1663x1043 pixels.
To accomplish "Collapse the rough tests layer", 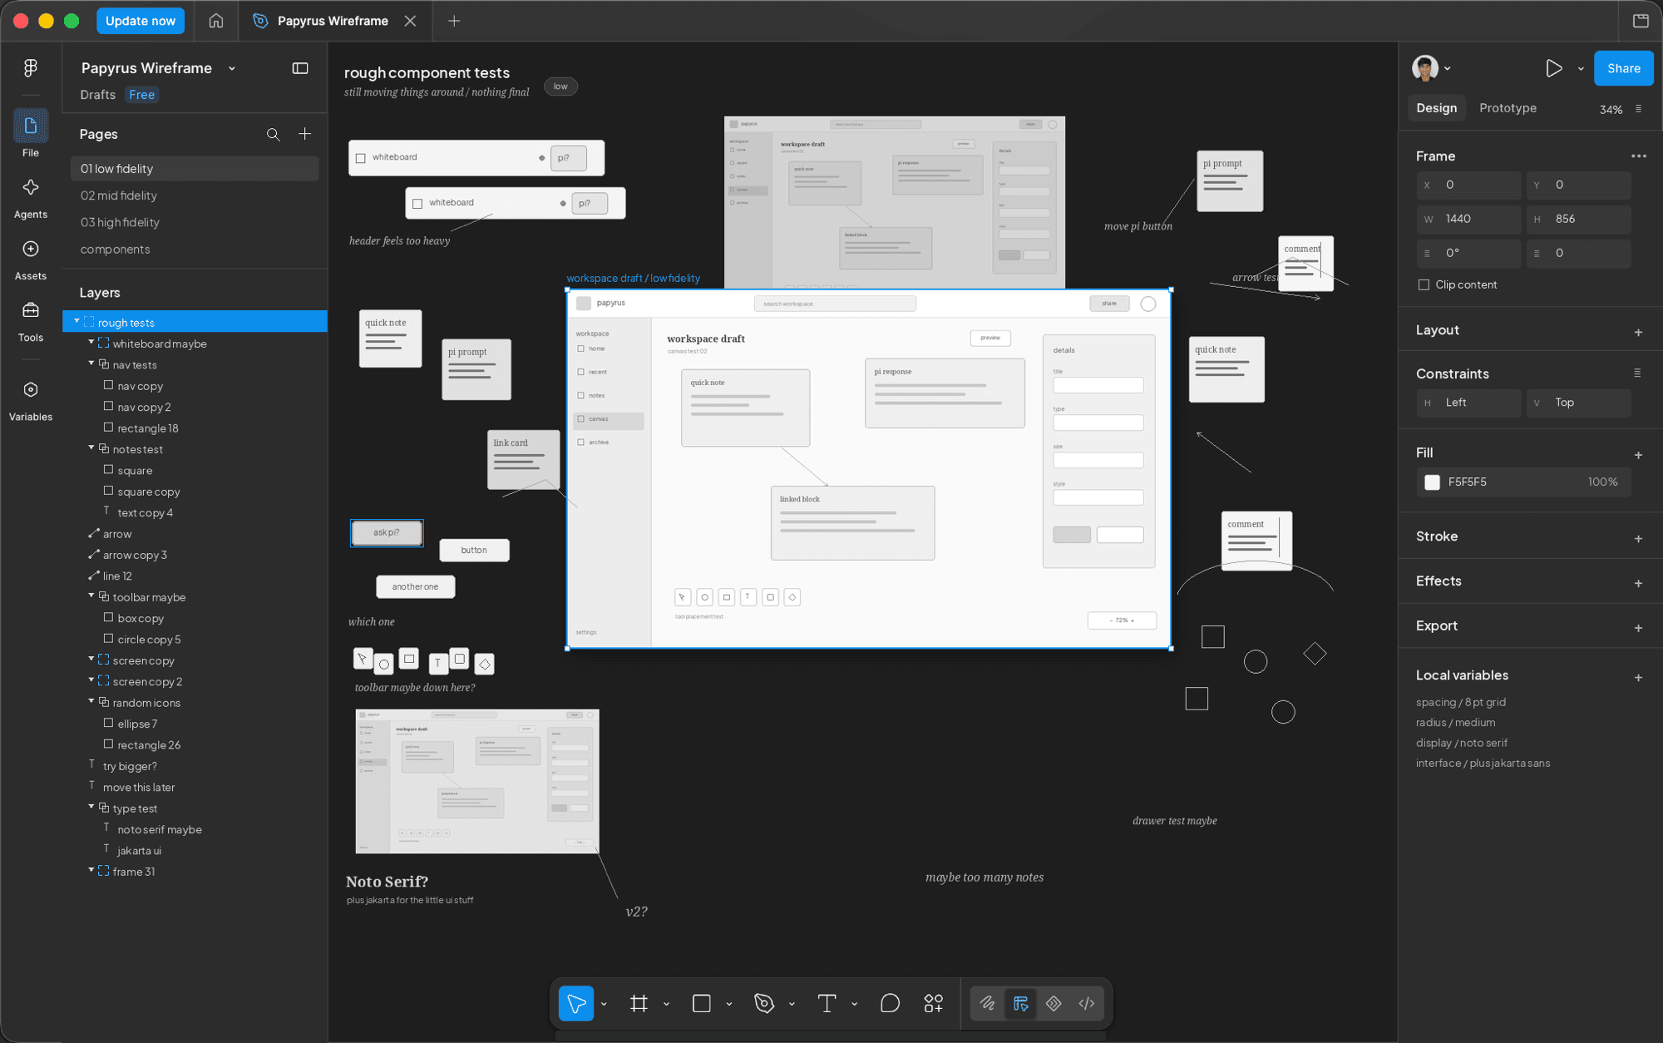I will (x=76, y=321).
